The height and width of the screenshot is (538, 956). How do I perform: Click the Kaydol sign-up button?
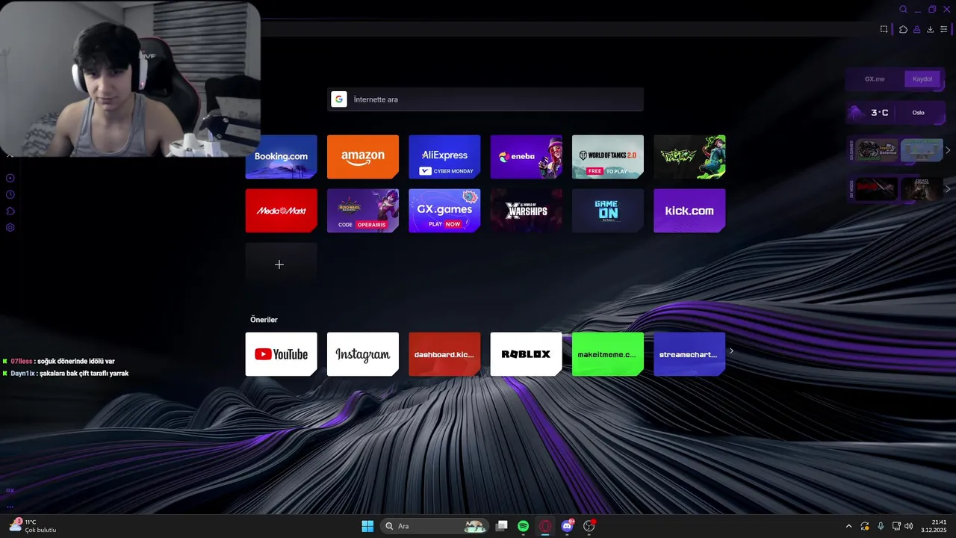point(922,78)
